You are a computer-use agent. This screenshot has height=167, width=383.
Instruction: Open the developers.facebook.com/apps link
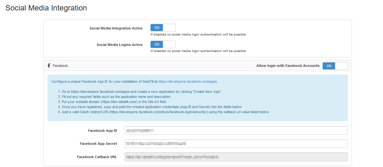click(187, 81)
